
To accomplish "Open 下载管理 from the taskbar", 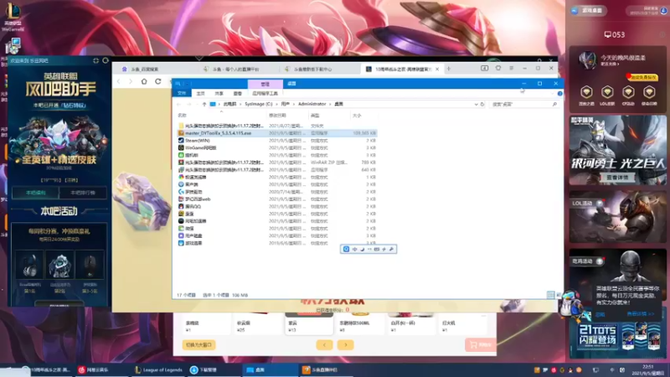I will [204, 369].
